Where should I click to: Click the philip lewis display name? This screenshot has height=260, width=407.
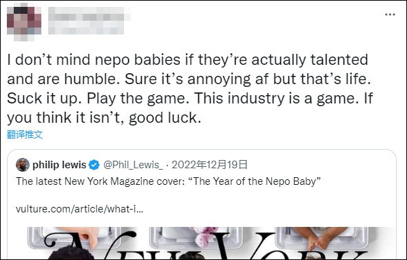click(59, 165)
